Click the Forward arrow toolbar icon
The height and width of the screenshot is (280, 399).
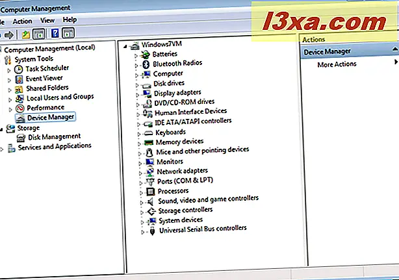pos(9,34)
